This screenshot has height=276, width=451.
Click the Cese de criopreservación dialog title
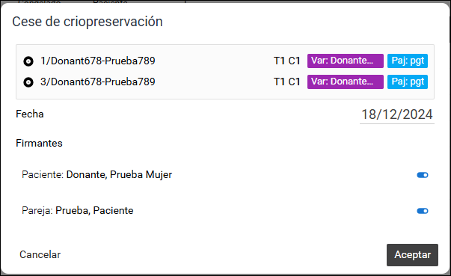click(88, 22)
